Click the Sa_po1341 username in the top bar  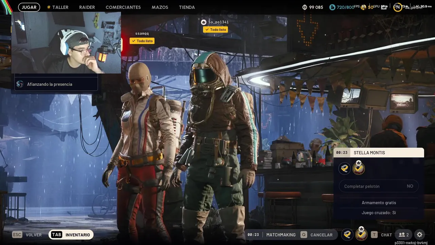point(414,7)
